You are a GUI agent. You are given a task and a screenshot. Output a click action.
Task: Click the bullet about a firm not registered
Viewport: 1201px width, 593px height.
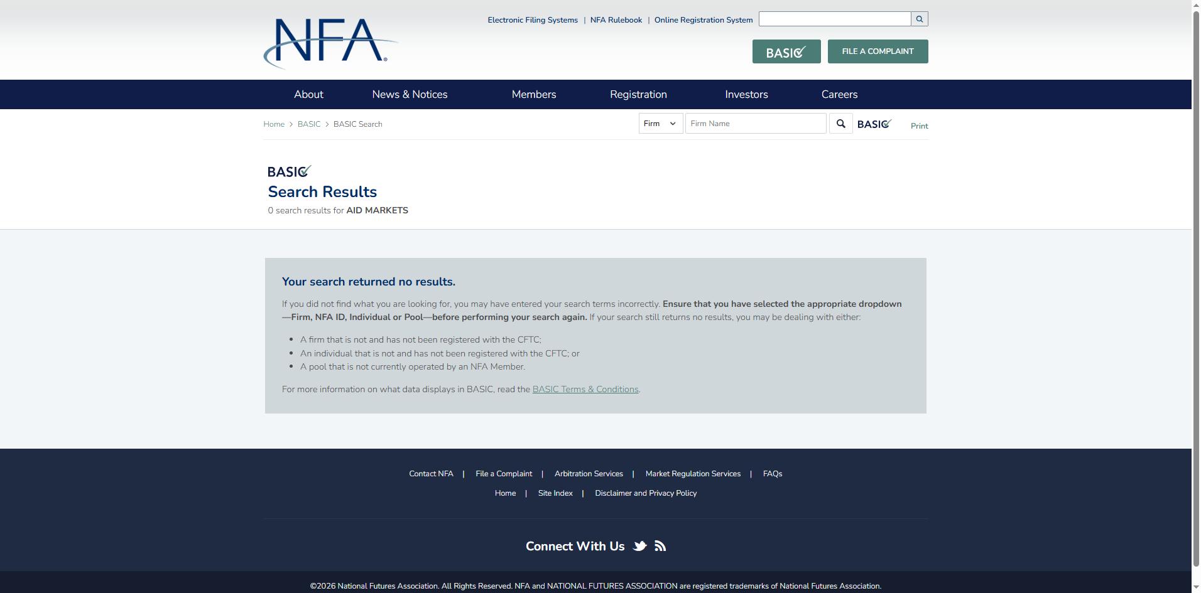pos(421,340)
